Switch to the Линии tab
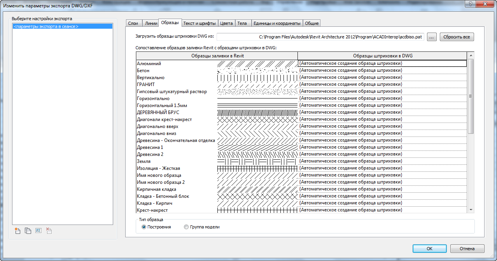The width and height of the screenshot is (497, 261). click(151, 23)
